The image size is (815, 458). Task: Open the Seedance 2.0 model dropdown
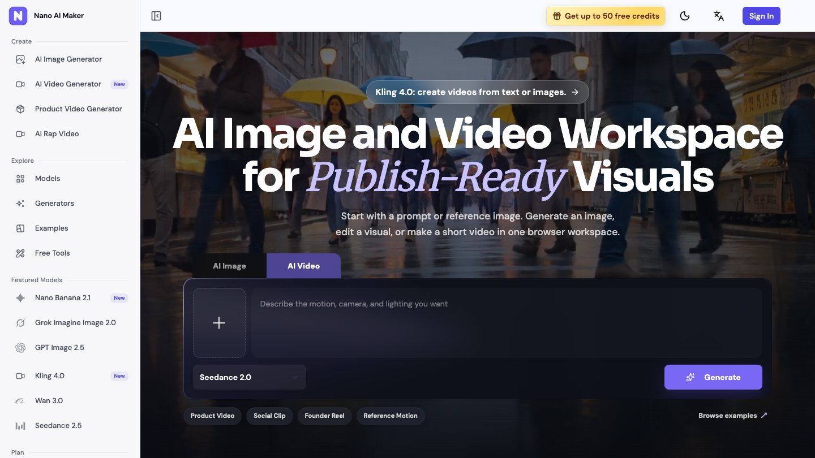250,377
